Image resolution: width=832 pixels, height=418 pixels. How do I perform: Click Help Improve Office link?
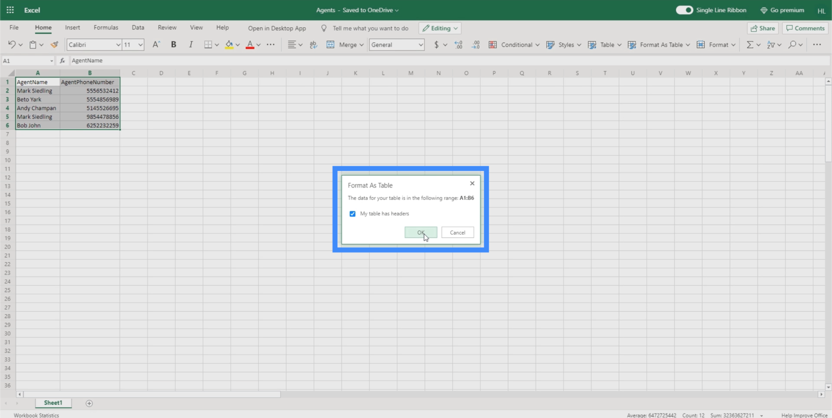(804, 415)
